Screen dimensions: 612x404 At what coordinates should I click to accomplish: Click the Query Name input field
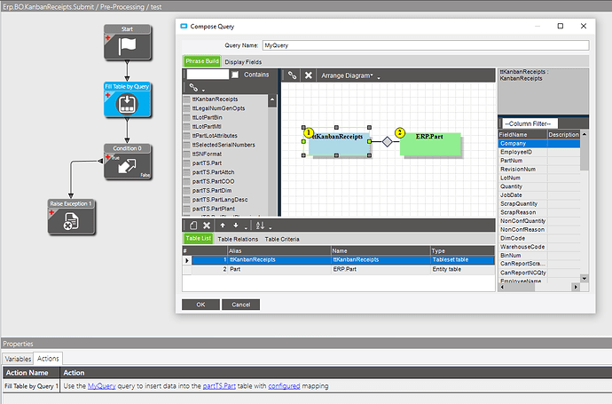point(426,45)
